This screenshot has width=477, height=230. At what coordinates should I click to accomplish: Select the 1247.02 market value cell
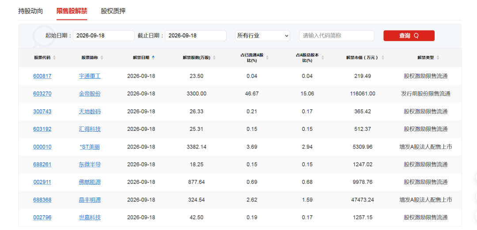363,165
